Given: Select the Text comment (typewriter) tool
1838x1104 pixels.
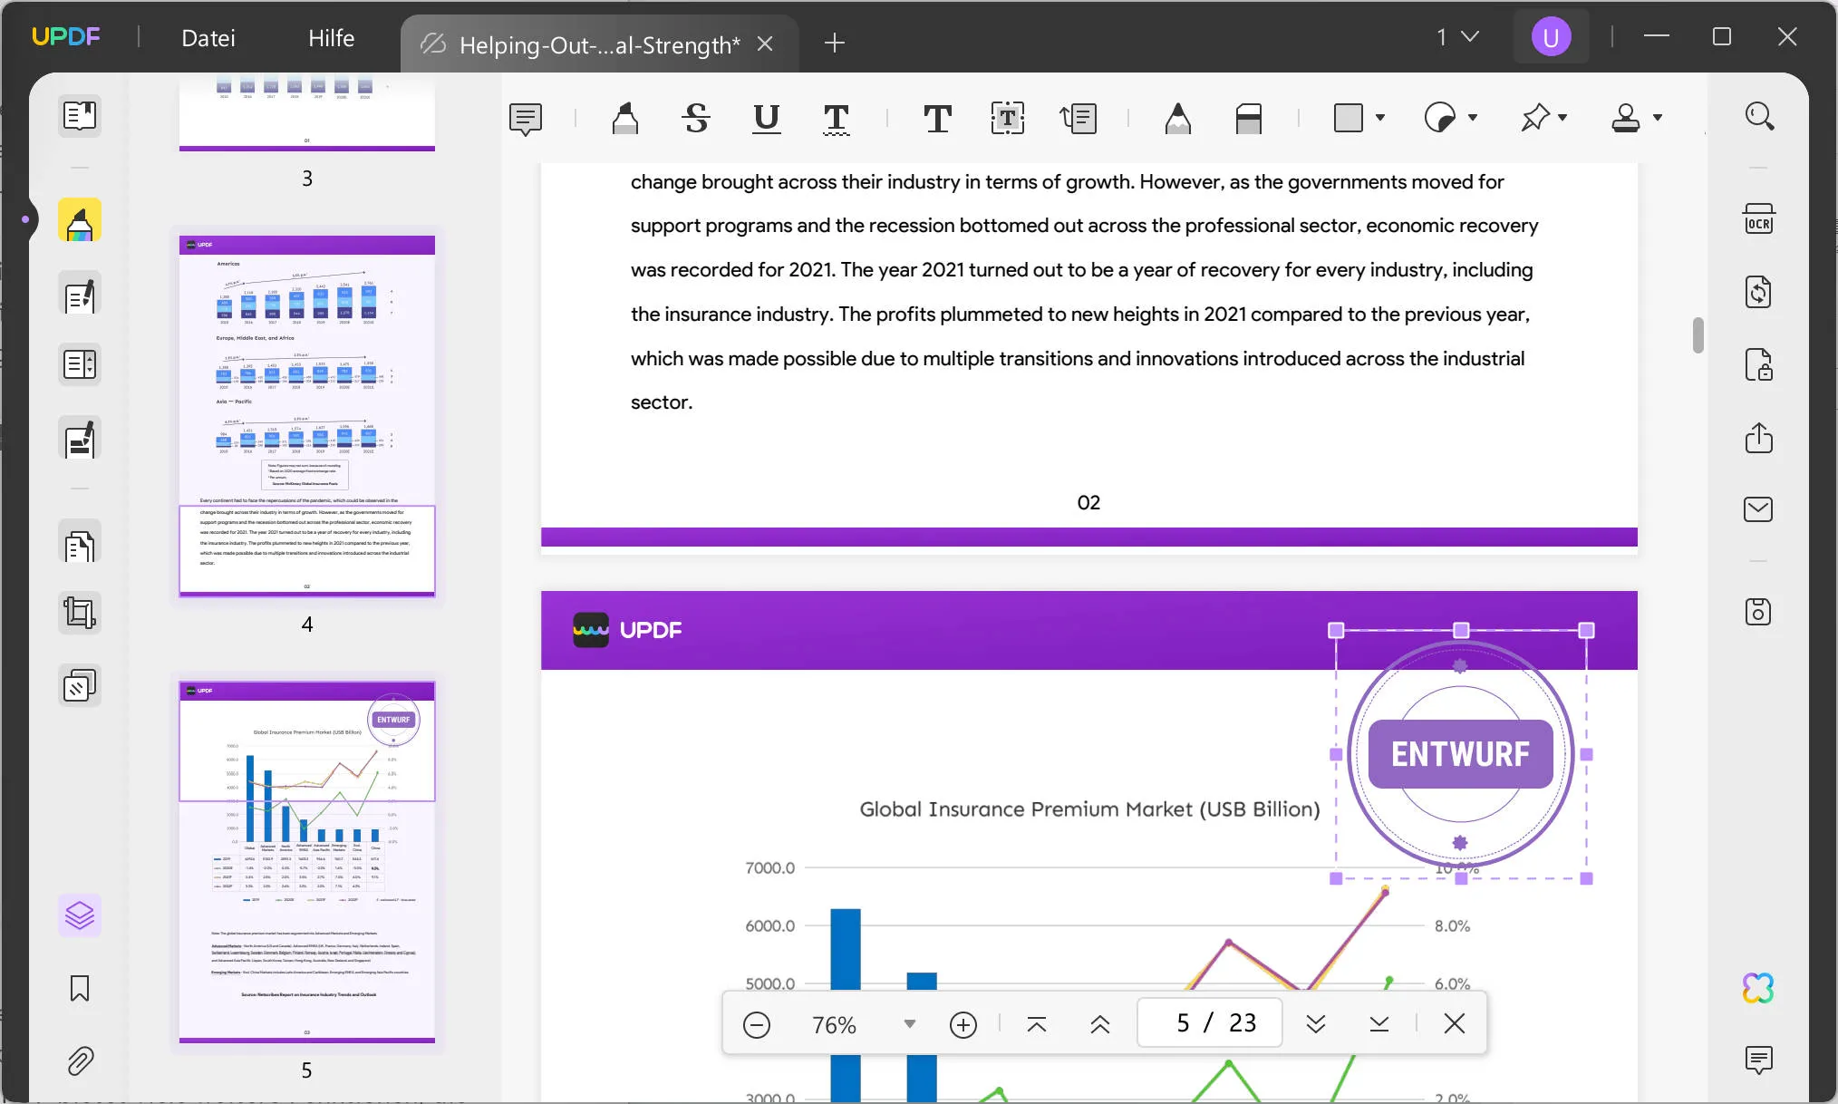Looking at the screenshot, I should tap(937, 119).
